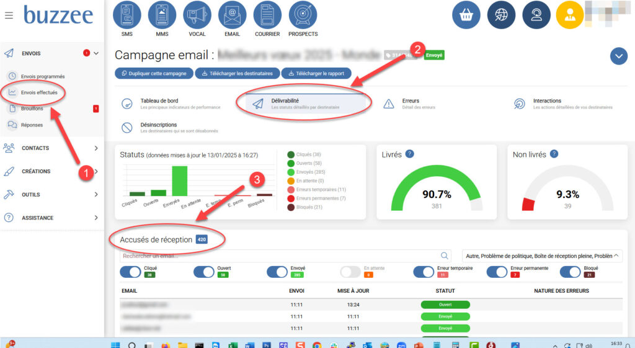Click the help icon next to Livrés
The height and width of the screenshot is (348, 635).
tap(410, 154)
